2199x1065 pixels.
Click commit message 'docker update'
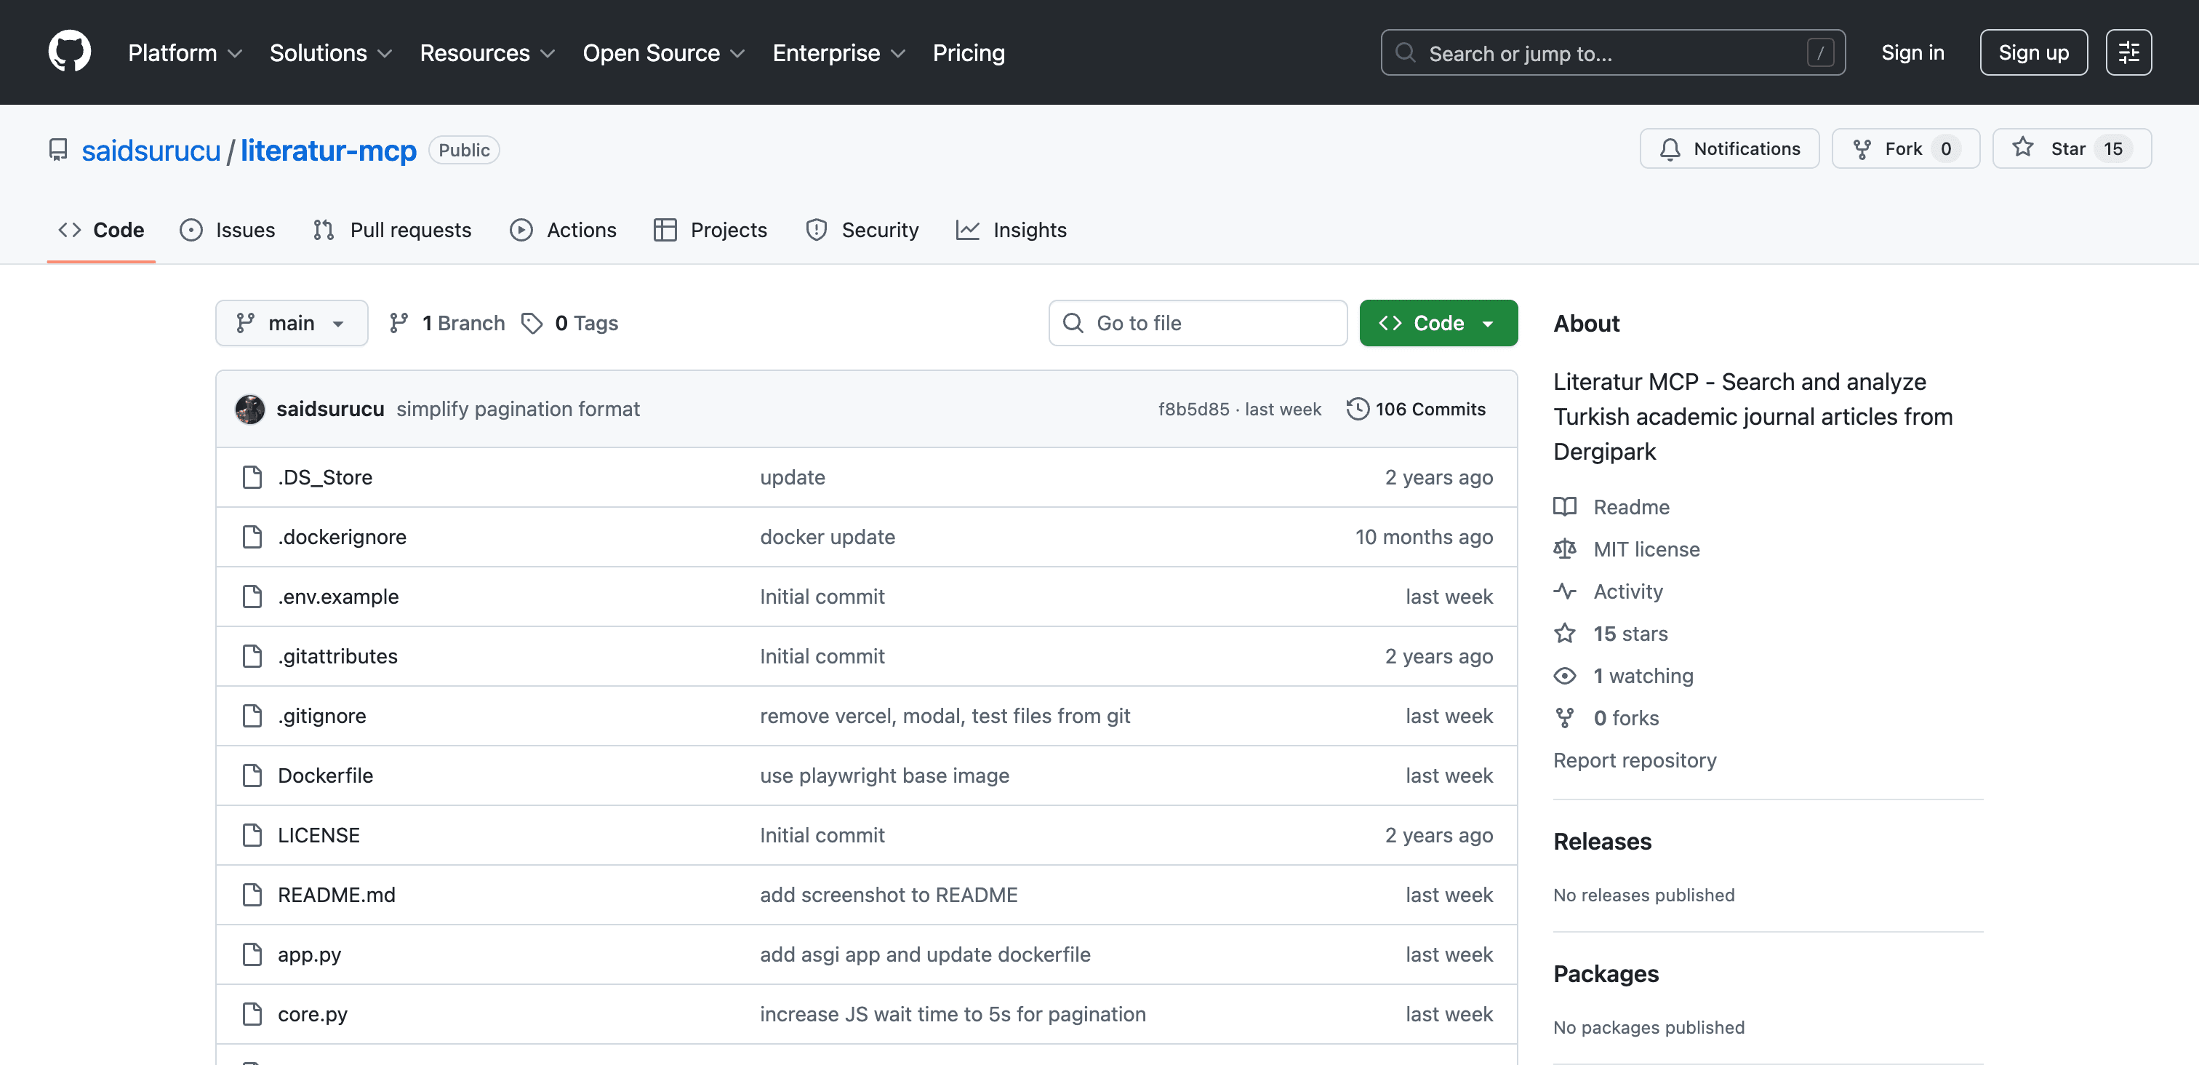pos(828,536)
